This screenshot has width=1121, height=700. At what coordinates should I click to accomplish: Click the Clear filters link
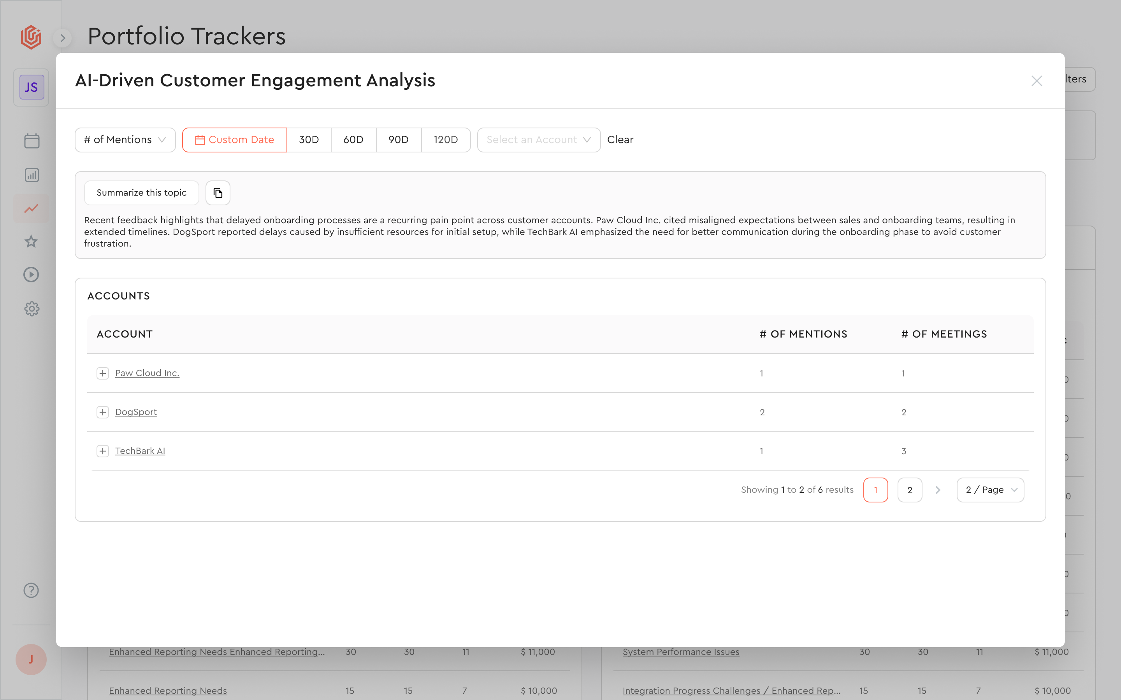(620, 140)
